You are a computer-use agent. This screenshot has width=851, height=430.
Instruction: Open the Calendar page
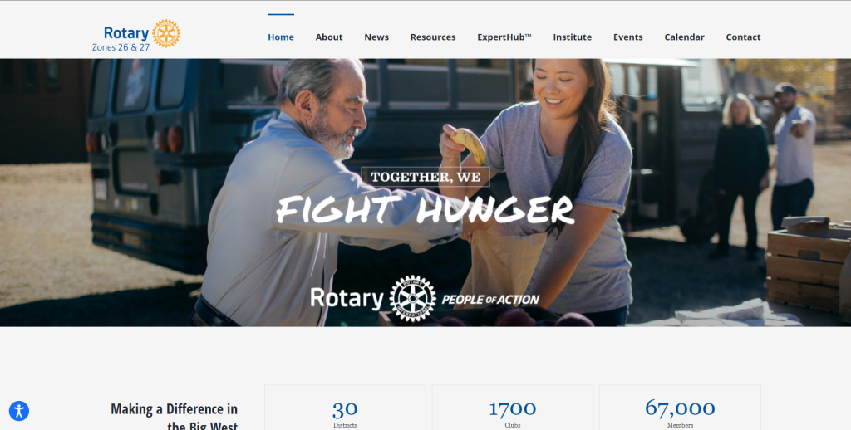685,37
